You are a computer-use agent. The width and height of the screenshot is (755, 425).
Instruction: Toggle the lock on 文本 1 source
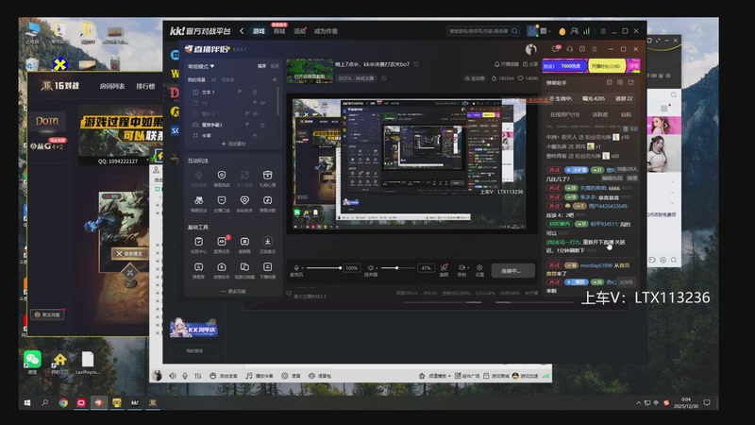[255, 92]
